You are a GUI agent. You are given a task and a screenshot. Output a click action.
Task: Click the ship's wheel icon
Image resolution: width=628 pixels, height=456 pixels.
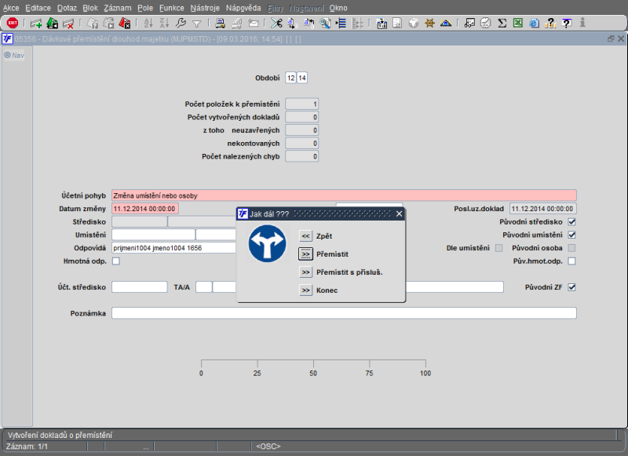429,24
